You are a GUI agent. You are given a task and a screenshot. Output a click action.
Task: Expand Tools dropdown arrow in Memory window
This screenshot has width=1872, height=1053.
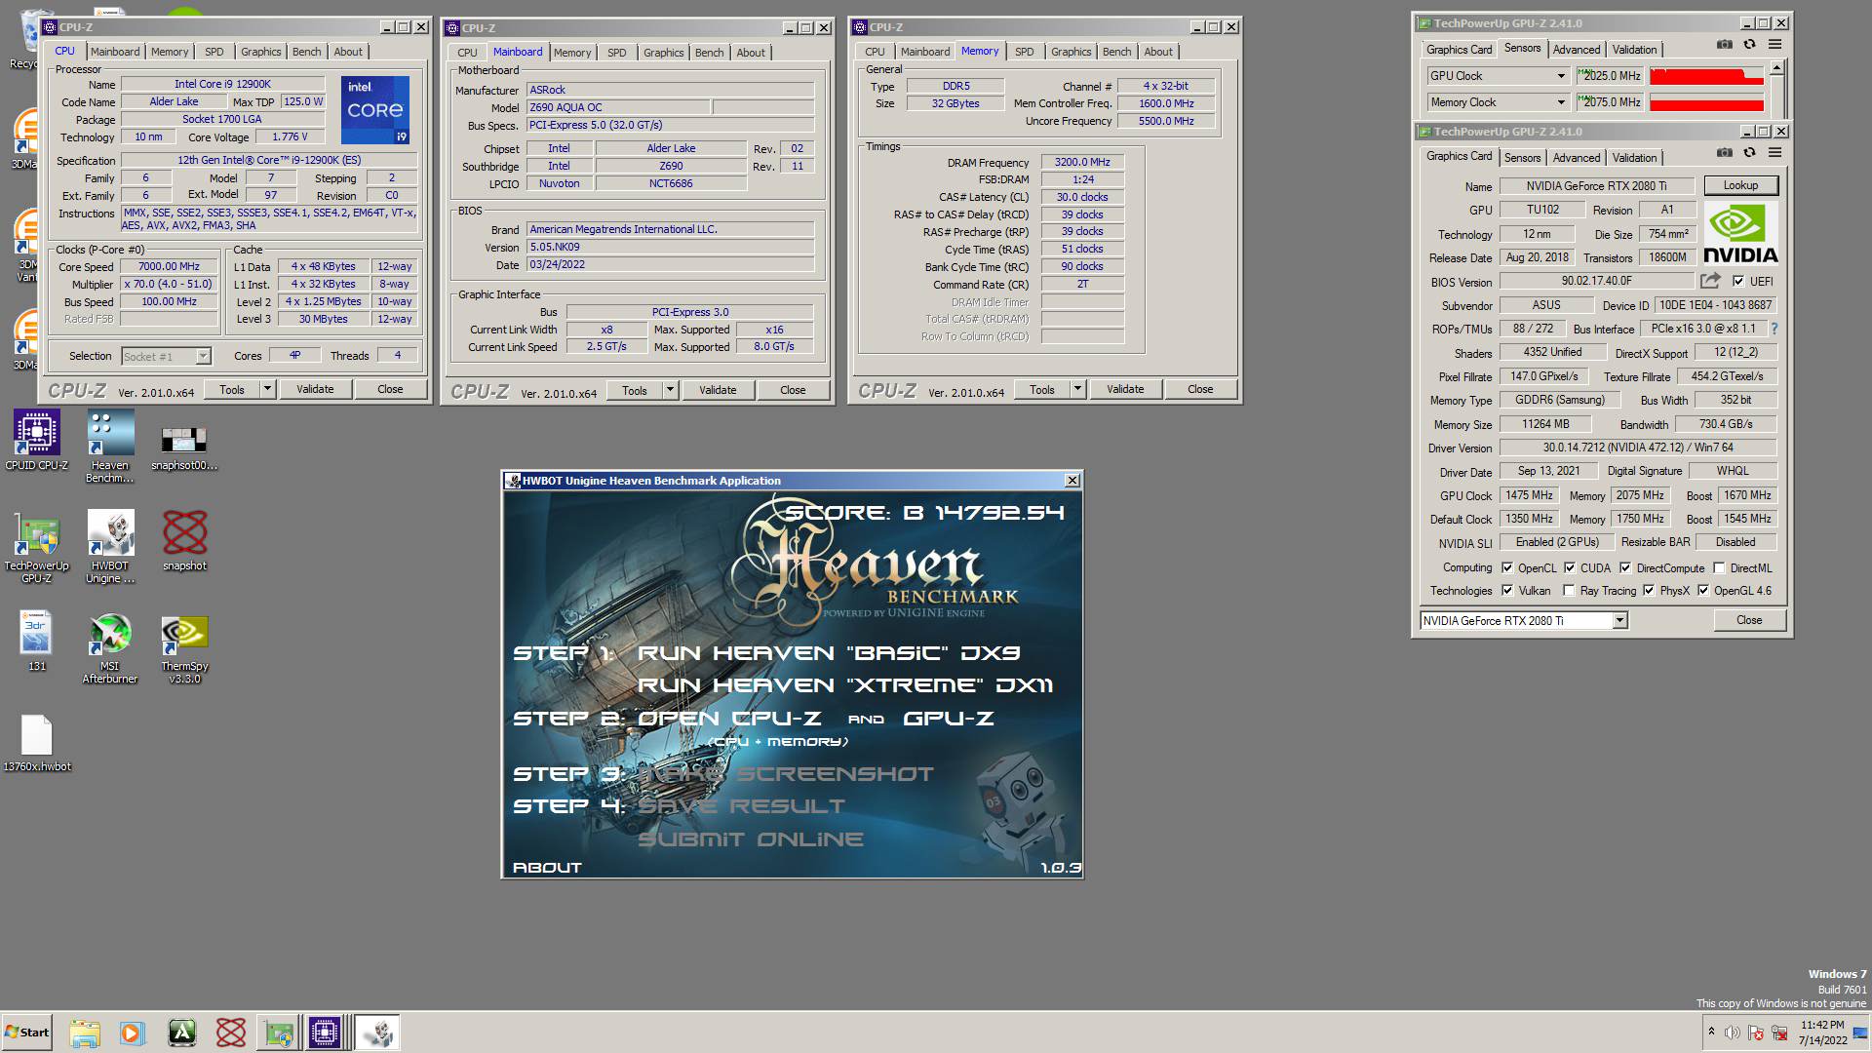pos(1077,389)
